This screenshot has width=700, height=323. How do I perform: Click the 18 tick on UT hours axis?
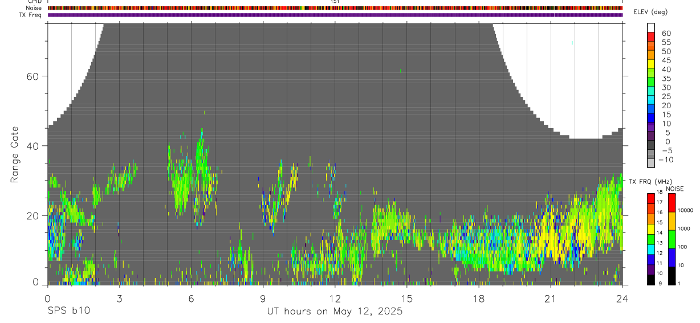(x=479, y=298)
